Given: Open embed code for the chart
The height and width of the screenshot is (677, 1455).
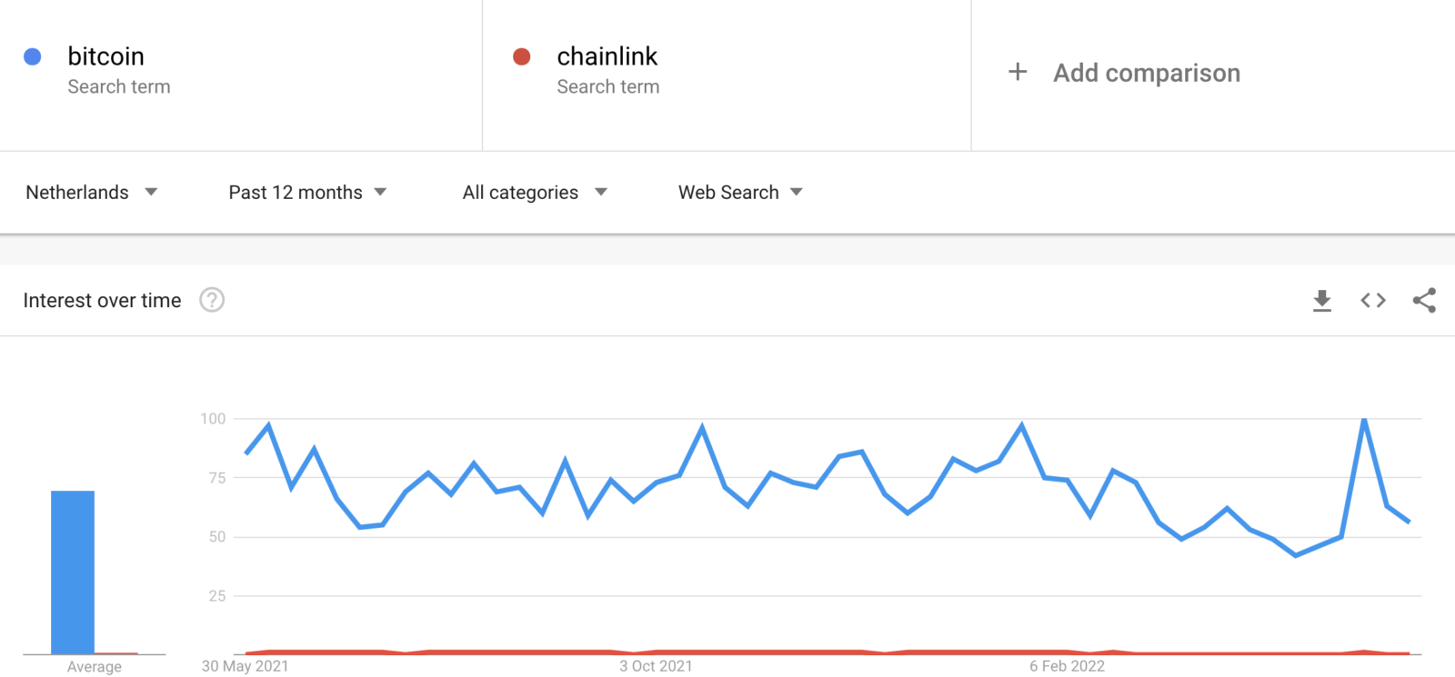Looking at the screenshot, I should pyautogui.click(x=1373, y=301).
